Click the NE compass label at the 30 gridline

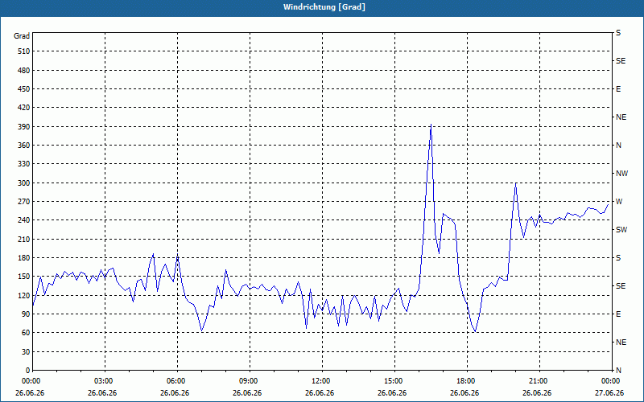(x=621, y=343)
